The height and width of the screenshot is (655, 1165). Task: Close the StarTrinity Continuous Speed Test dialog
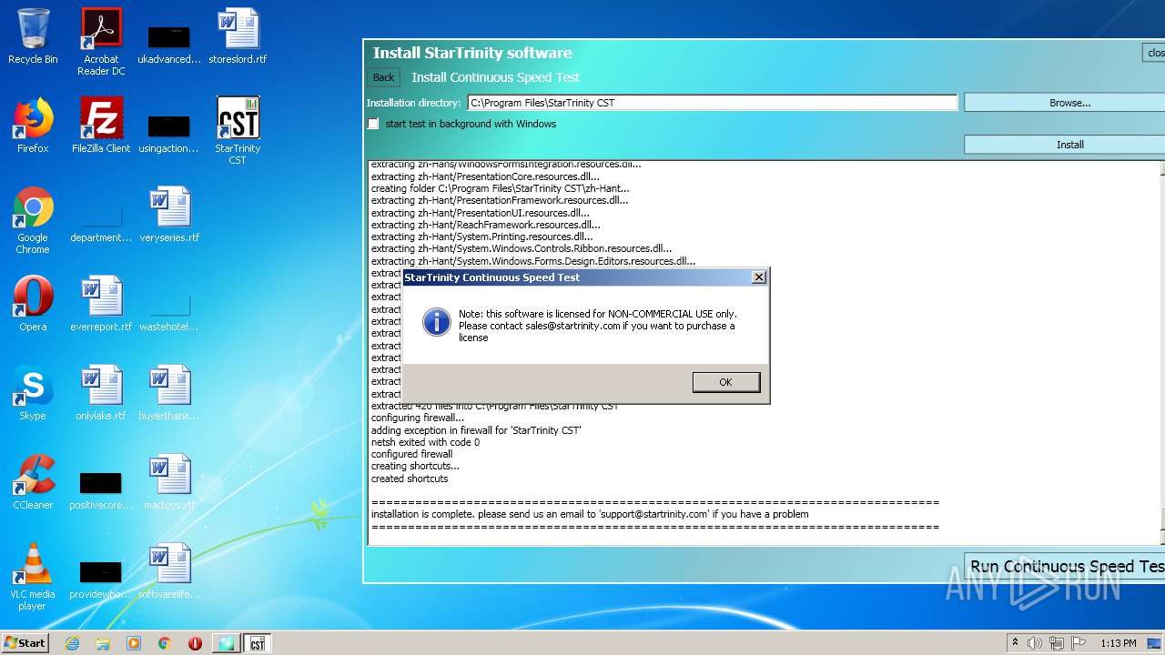click(759, 277)
